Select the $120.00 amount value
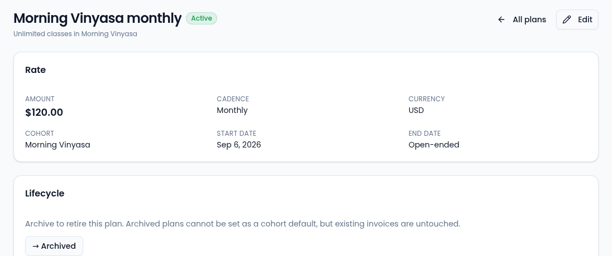Screen dimensions: 612x256 (x=44, y=112)
